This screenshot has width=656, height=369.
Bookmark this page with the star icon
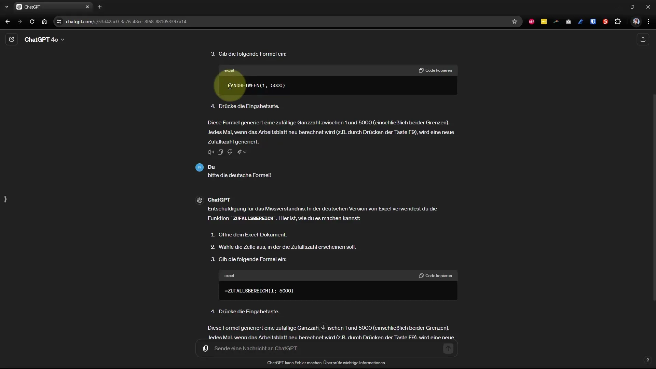point(514,22)
